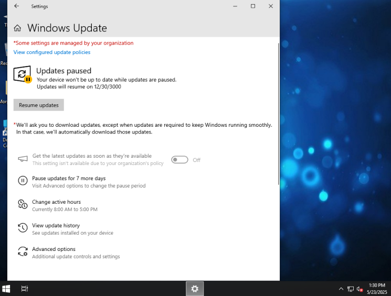This screenshot has height=296, width=391.
Task: Click the Settings window vertical scrollbar
Action: coord(278,114)
